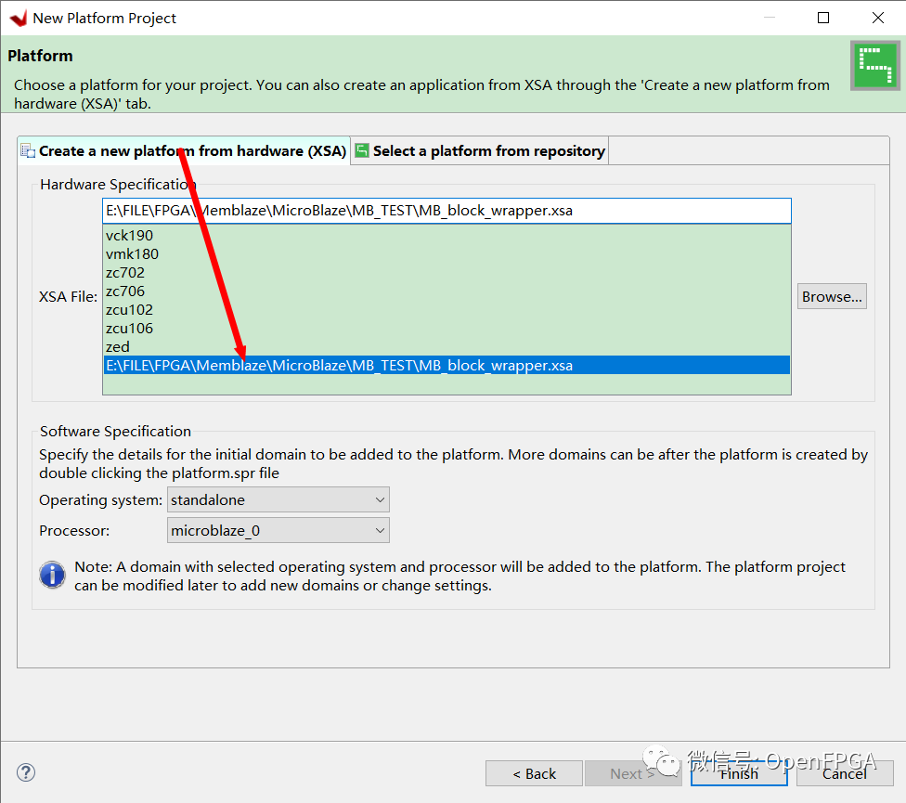Select zcu102 from the XSA list
The image size is (906, 803).
(447, 310)
